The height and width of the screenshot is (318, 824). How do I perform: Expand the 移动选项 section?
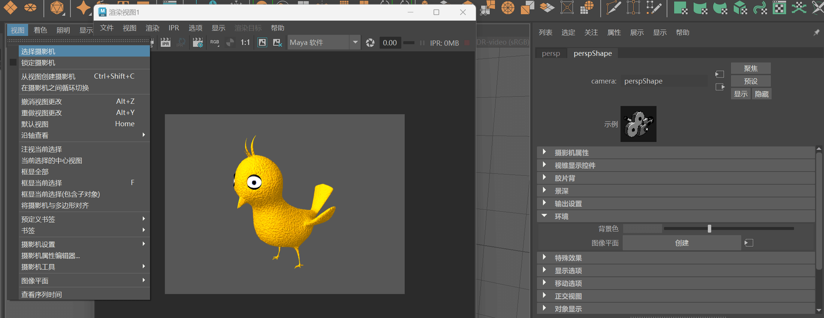coord(676,283)
